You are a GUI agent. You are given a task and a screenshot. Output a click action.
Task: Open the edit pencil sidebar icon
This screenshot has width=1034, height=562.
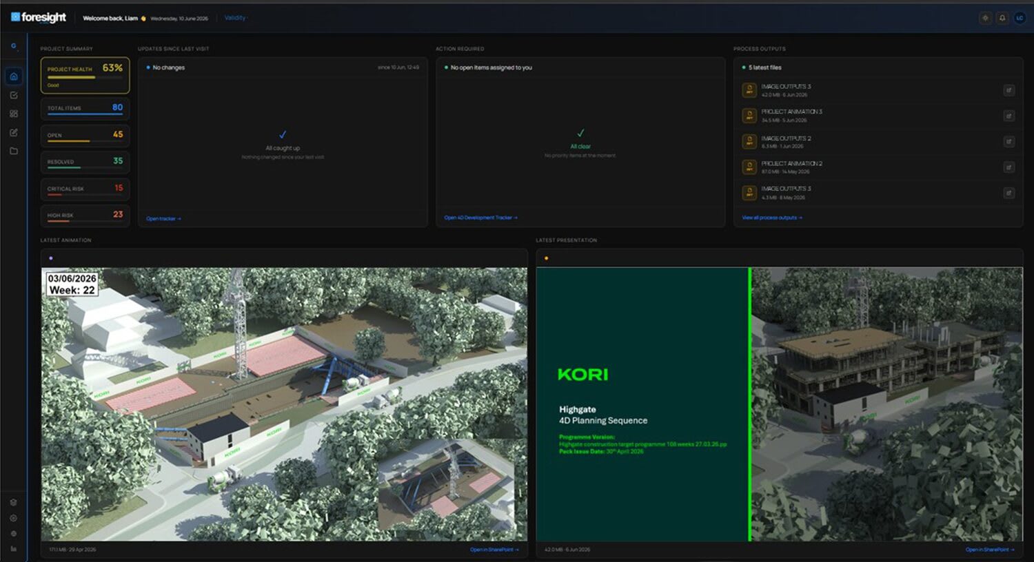click(14, 132)
